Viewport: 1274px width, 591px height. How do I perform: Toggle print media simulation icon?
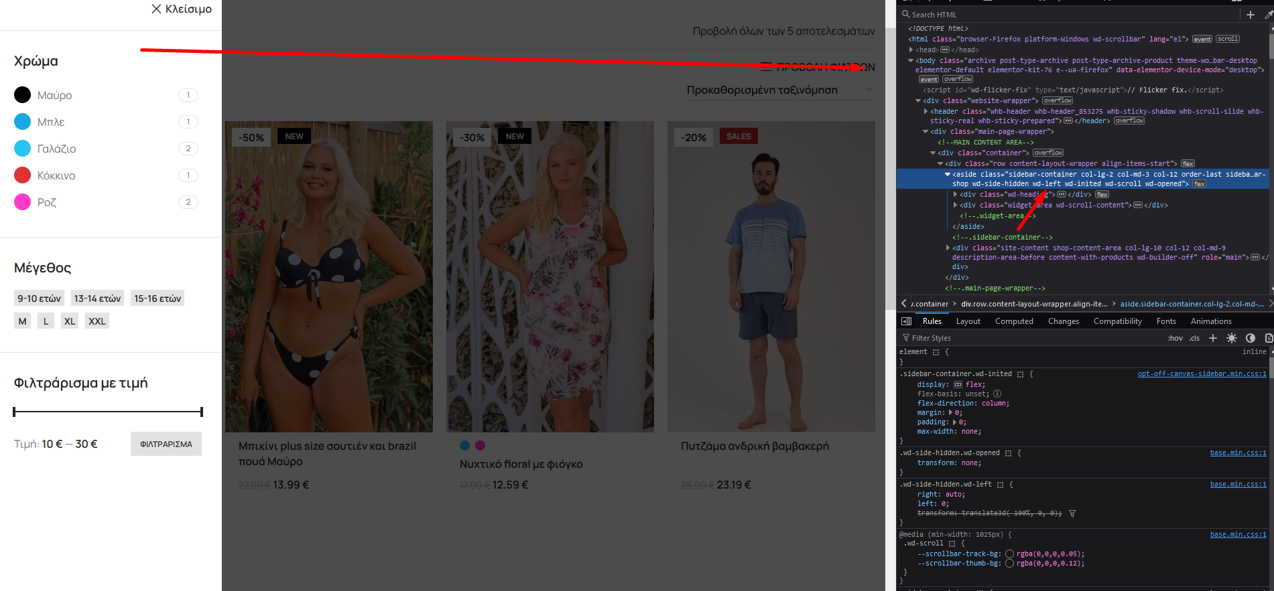point(1268,338)
